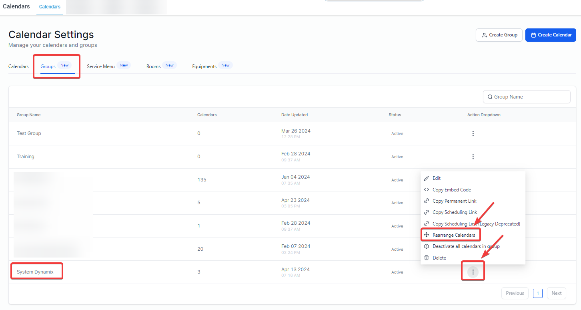Open the System Dynamix action dropdown
Screen dimensions: 581x310
click(x=473, y=272)
